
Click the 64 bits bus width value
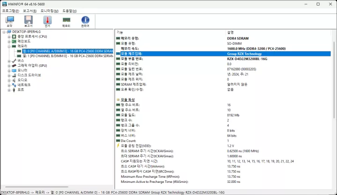click(x=232, y=136)
